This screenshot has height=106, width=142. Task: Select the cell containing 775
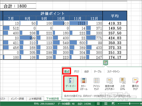coord(94,38)
